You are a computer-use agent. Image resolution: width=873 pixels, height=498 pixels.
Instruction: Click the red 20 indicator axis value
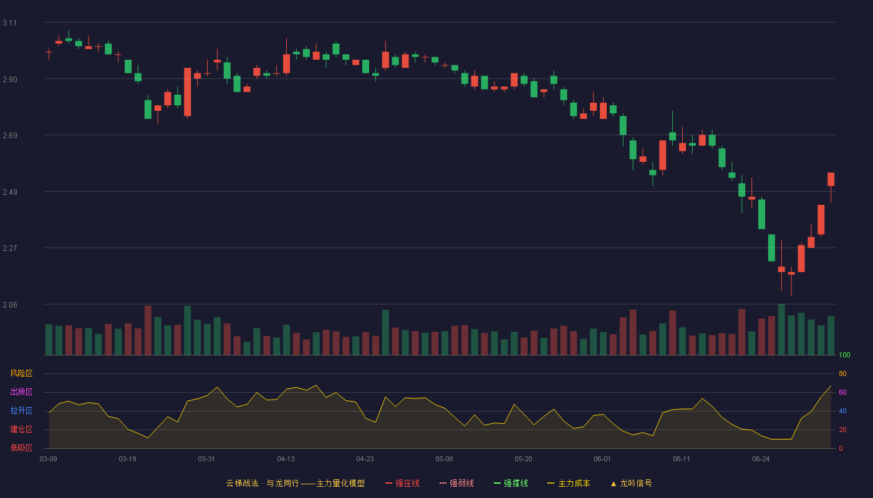pyautogui.click(x=842, y=430)
